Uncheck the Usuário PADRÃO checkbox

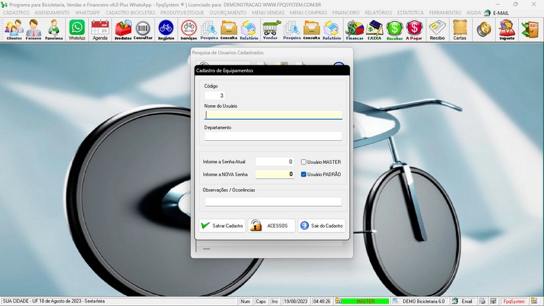click(303, 174)
